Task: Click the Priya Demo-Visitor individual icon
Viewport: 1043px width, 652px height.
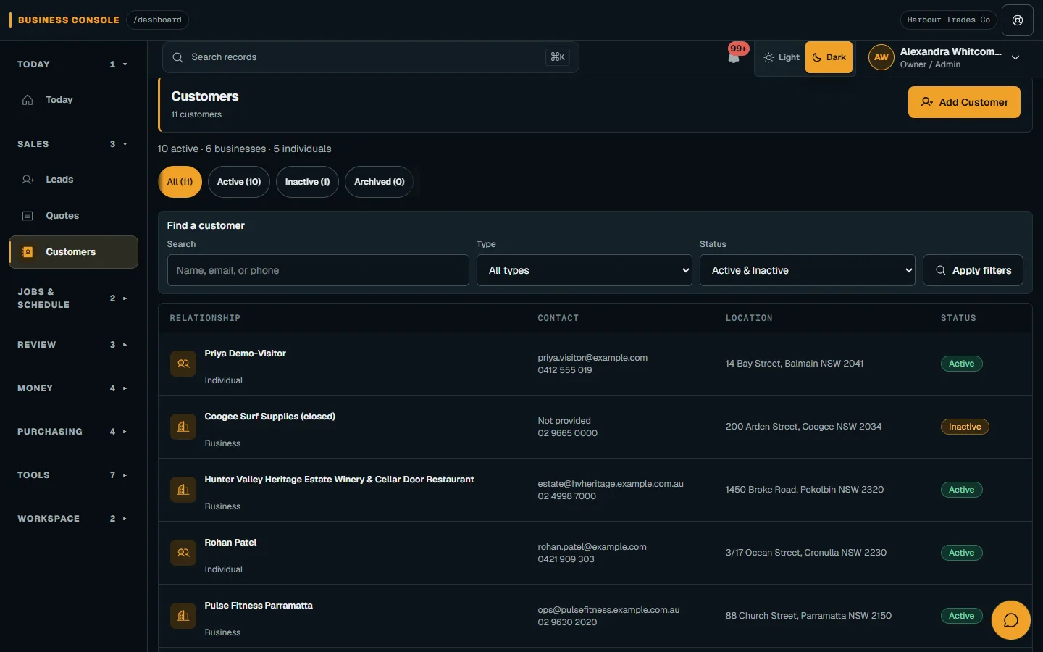Action: click(183, 364)
